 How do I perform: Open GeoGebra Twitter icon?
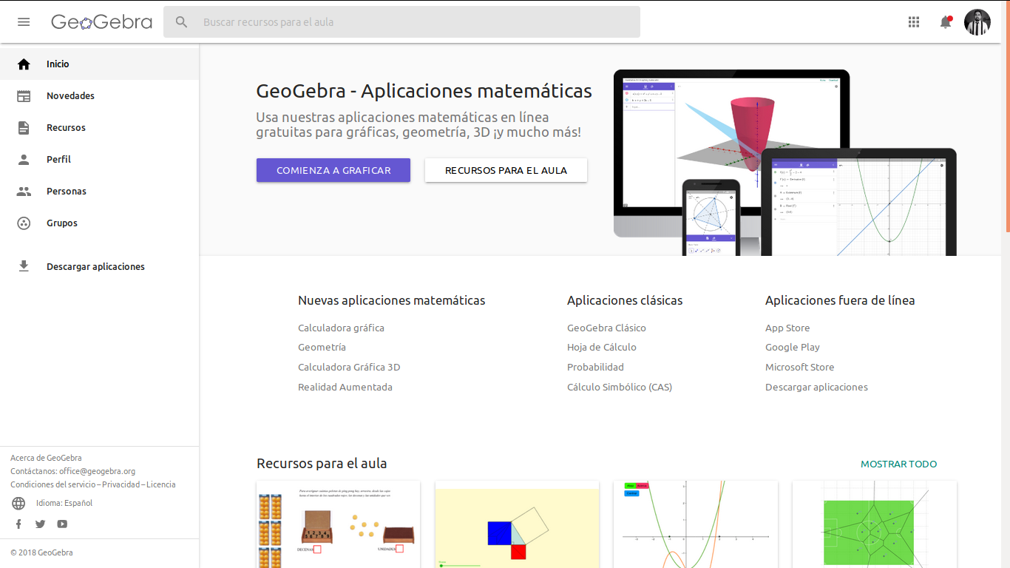click(x=40, y=524)
